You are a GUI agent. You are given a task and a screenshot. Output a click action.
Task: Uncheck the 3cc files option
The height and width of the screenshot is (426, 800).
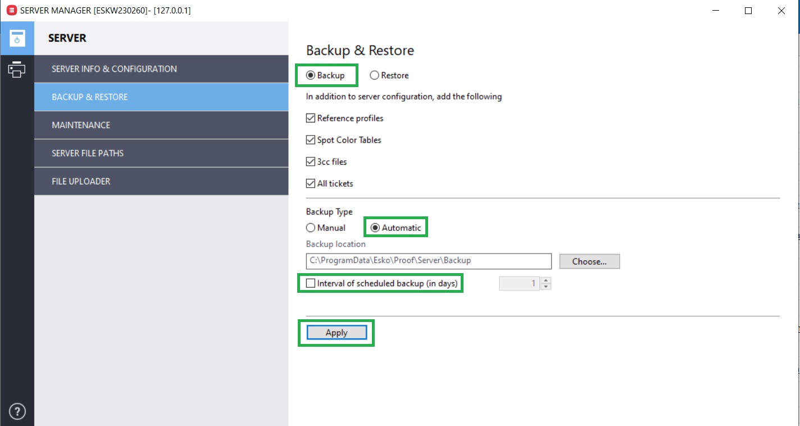(x=311, y=162)
